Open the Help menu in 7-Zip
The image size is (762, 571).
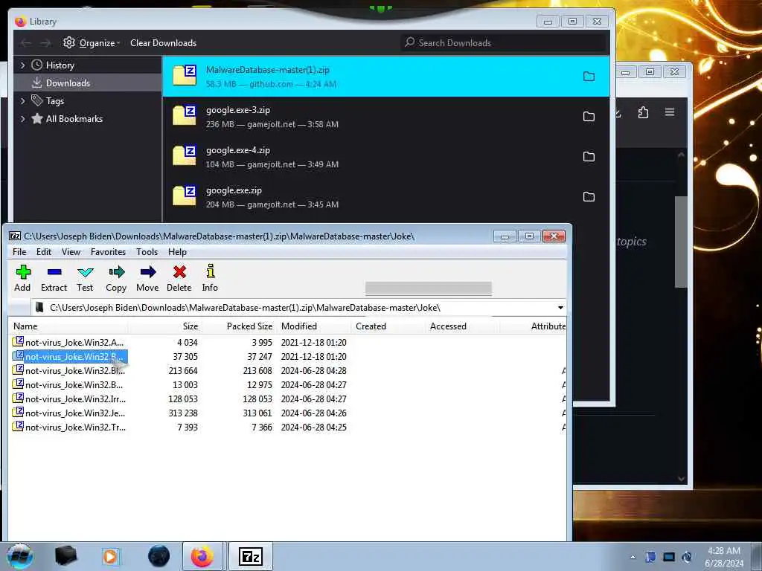tap(177, 252)
